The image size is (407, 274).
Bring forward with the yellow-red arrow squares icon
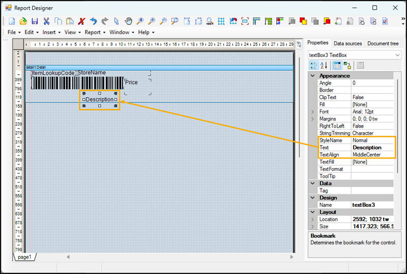pos(327,21)
